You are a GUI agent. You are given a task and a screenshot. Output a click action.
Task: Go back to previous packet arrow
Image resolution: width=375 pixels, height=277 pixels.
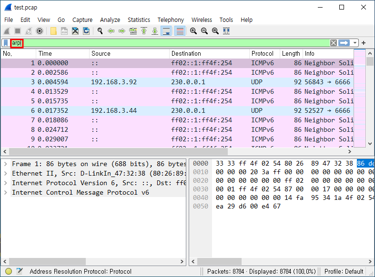111,31
